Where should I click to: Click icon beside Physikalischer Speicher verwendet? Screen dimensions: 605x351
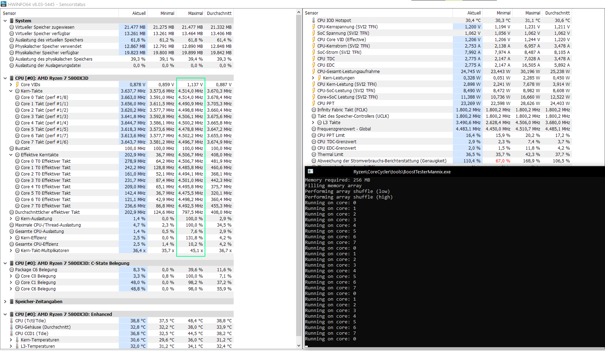click(12, 46)
